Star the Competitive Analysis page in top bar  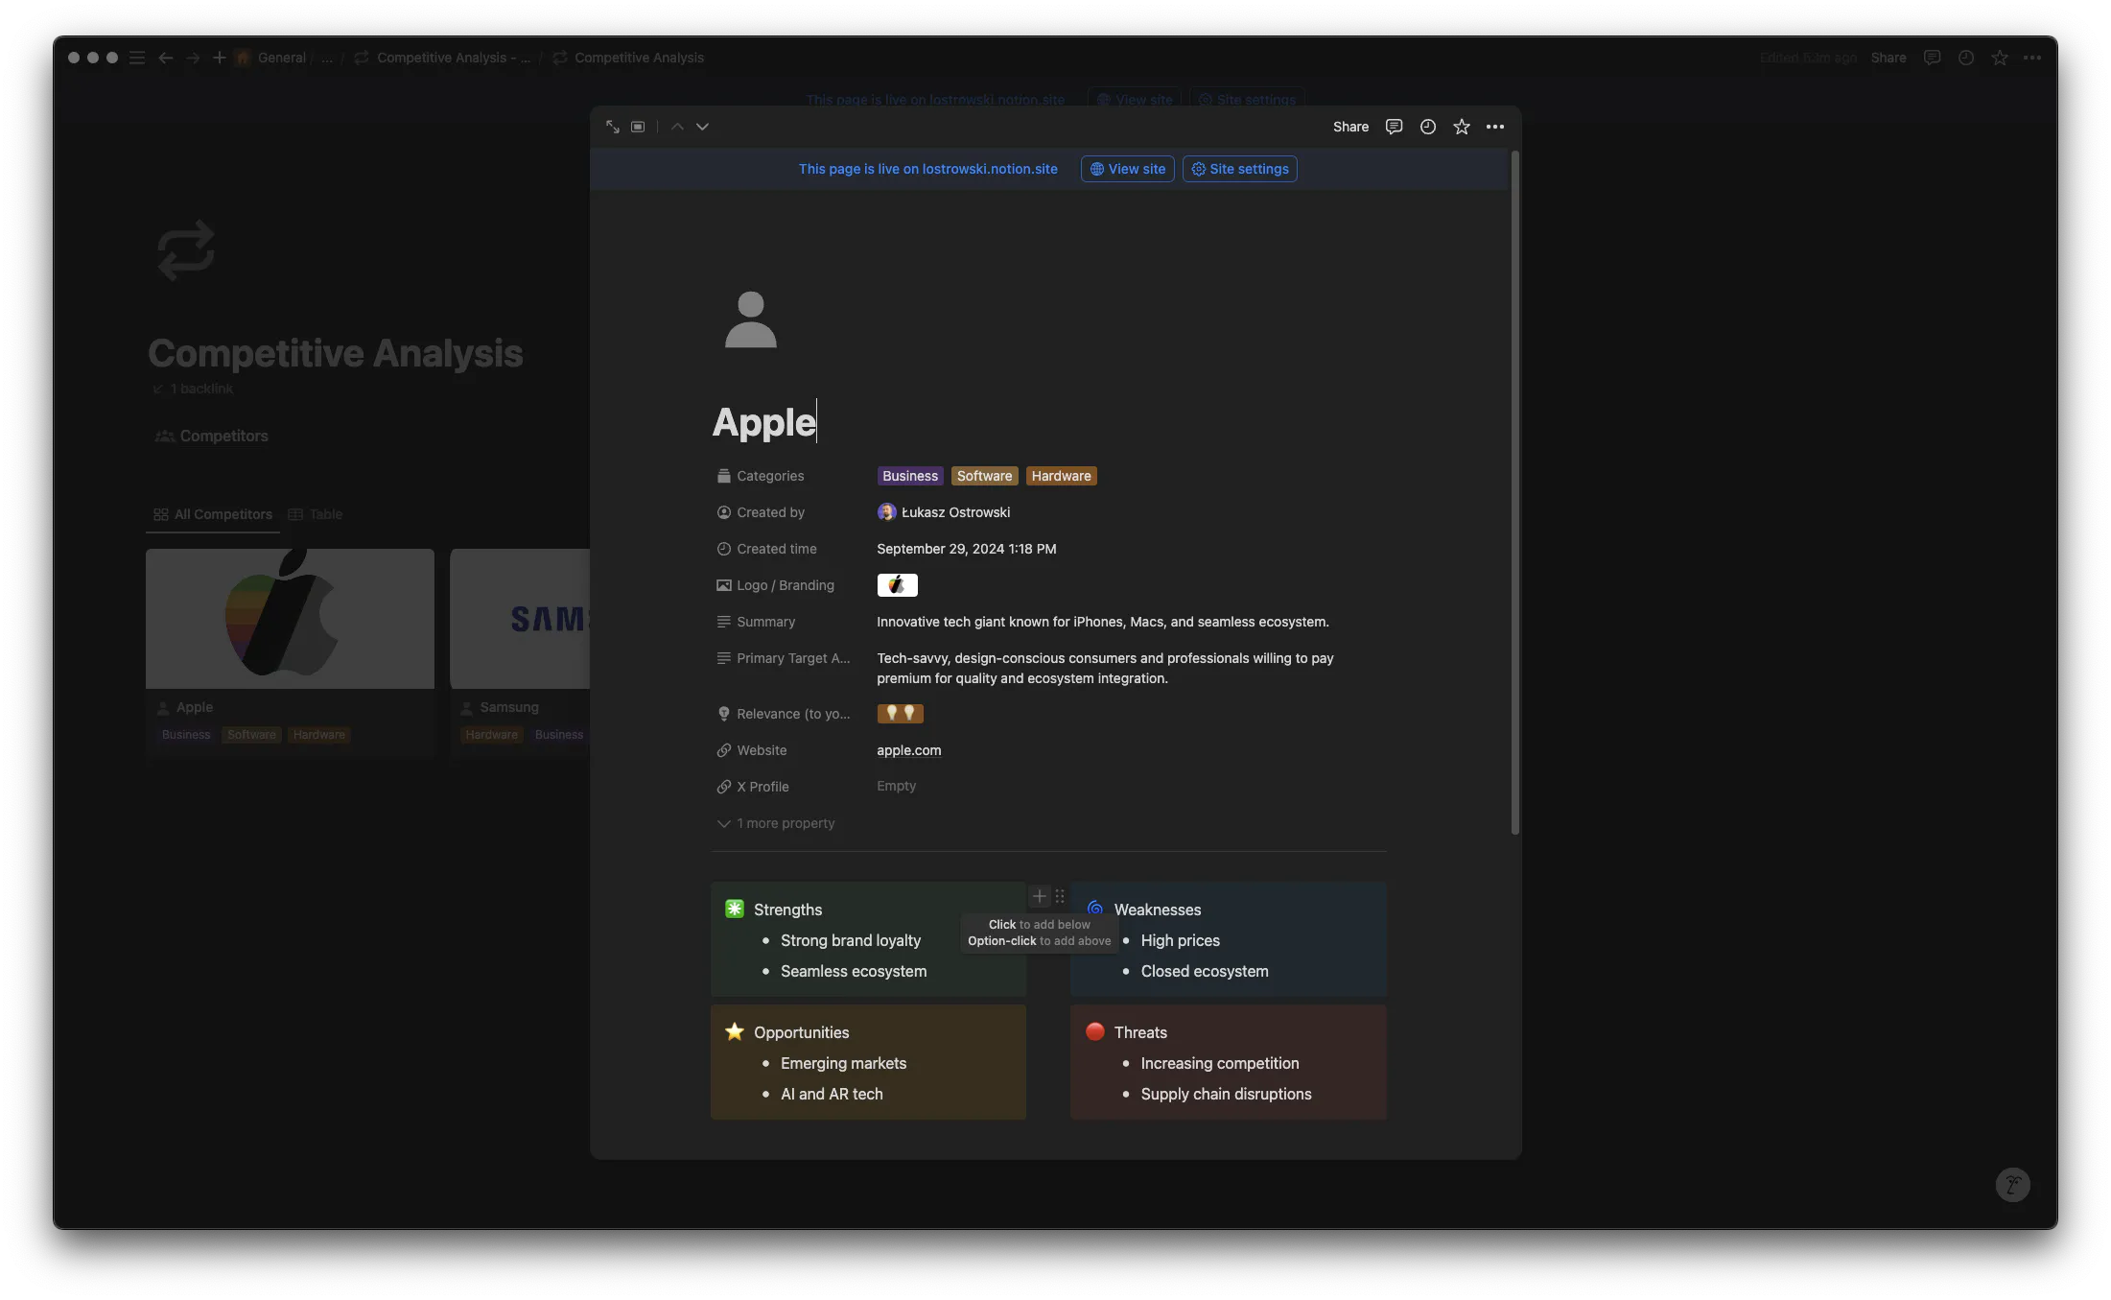1999,58
